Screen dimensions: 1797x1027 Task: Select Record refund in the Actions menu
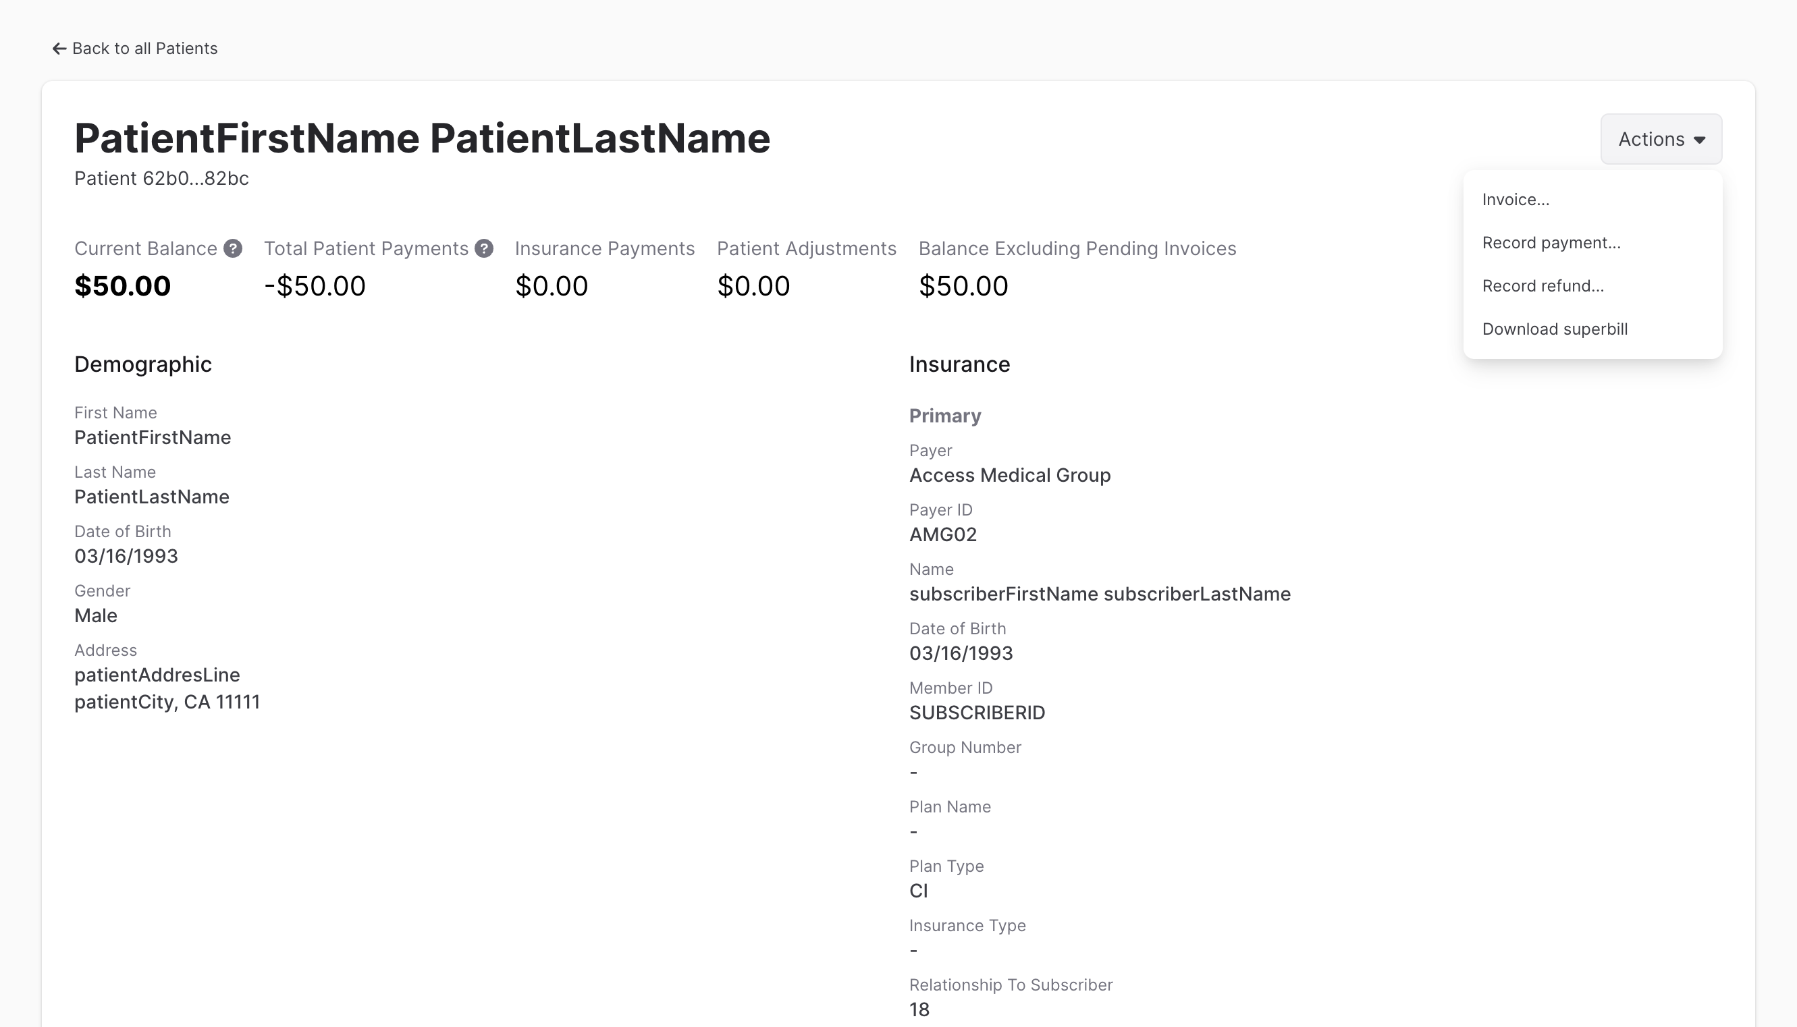1544,285
